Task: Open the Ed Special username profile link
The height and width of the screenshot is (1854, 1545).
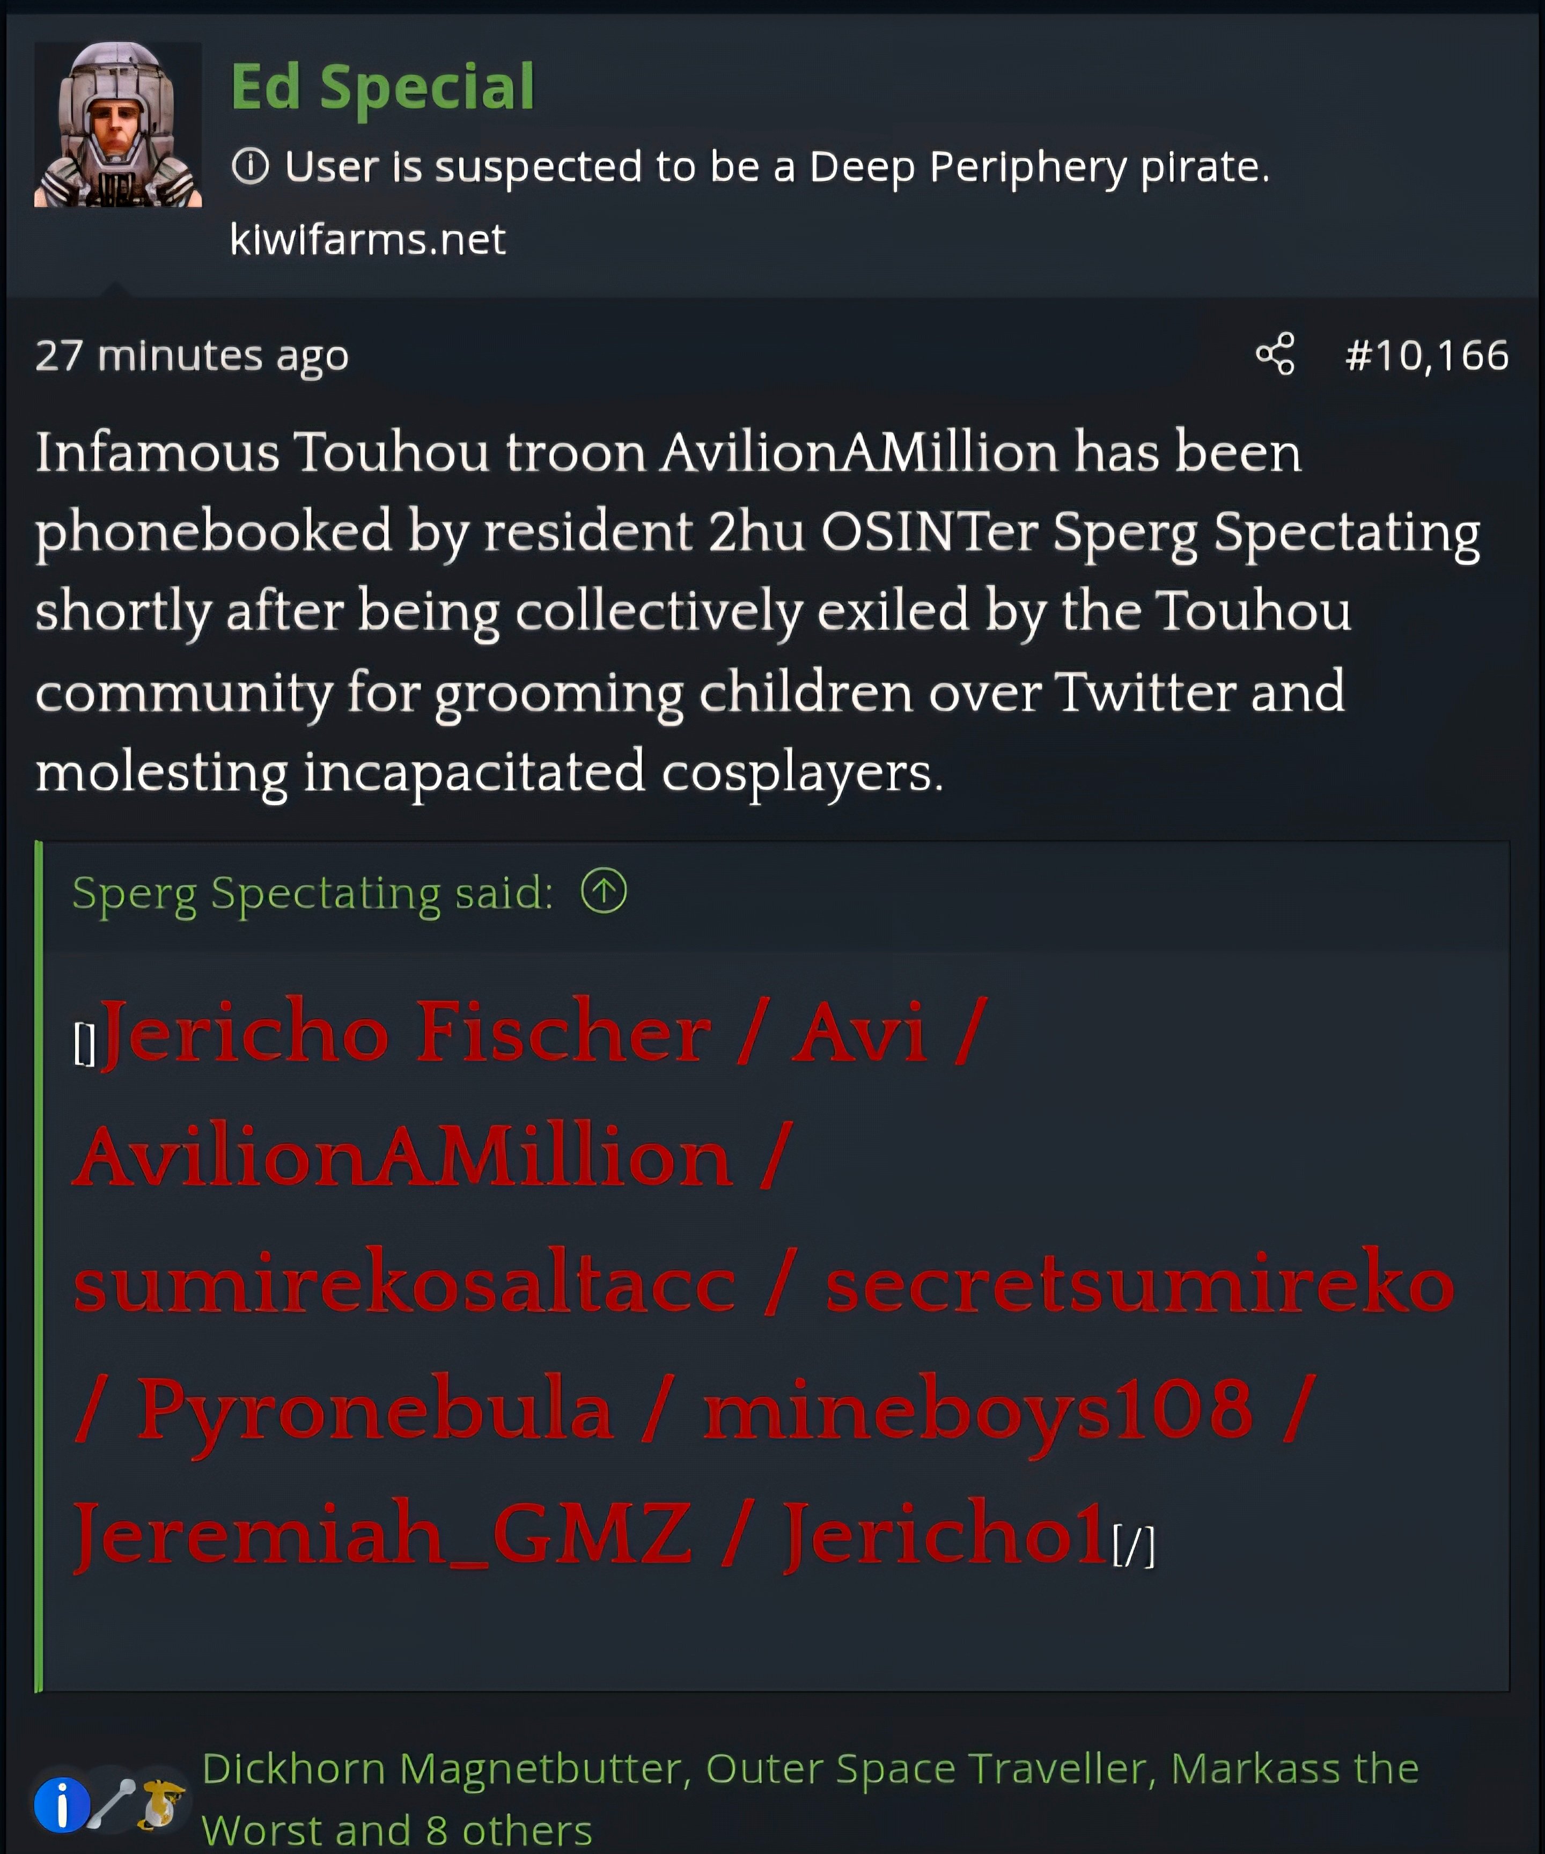Action: coord(382,87)
